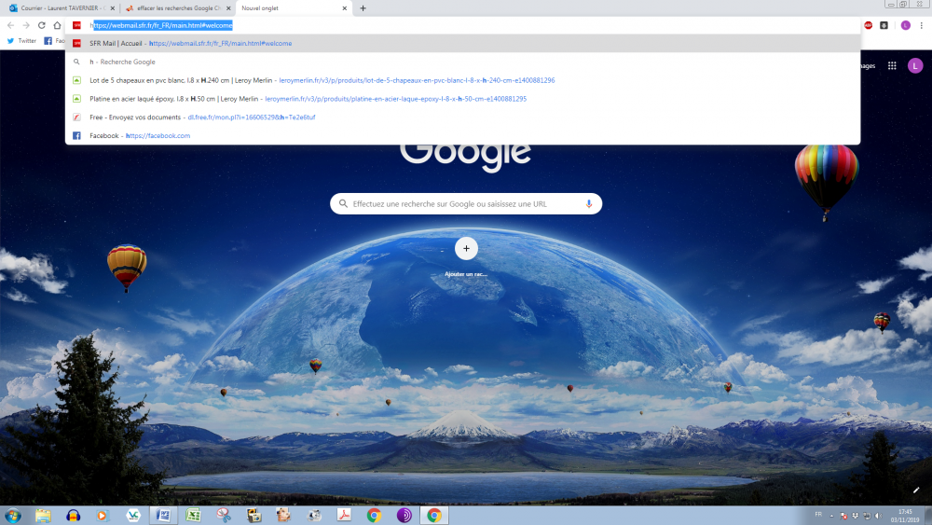This screenshot has width=932, height=525.
Task: Click the customize page pencil icon
Action: pos(916,490)
